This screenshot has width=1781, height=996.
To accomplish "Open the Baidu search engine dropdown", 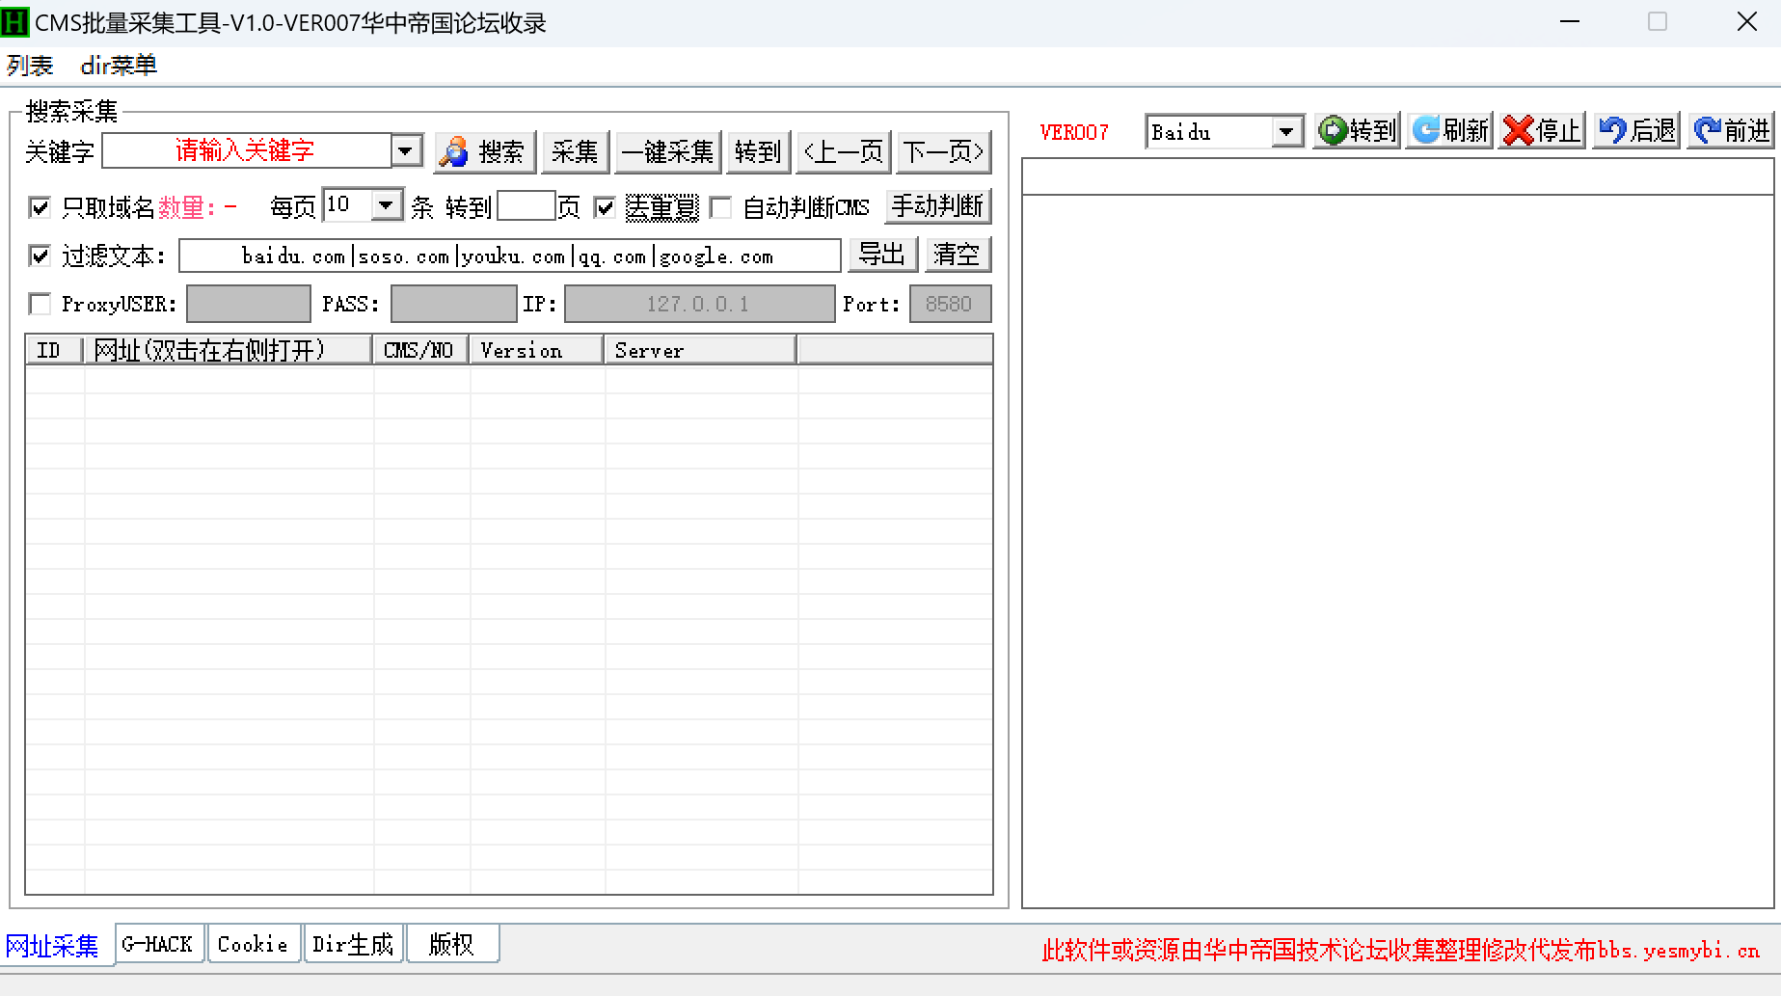I will pos(1285,132).
